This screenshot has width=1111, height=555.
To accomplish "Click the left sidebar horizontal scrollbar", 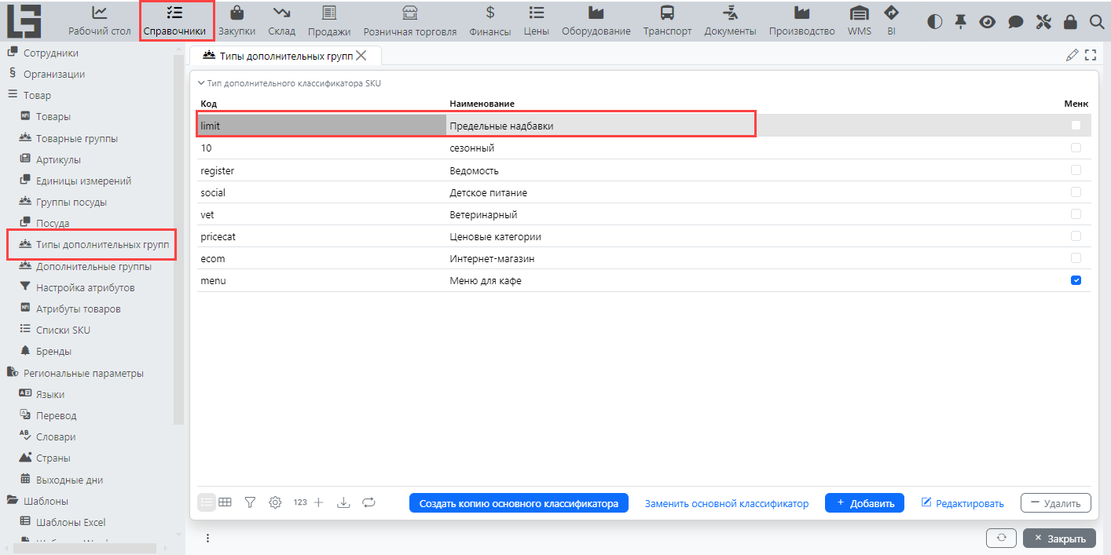I will coord(79,548).
